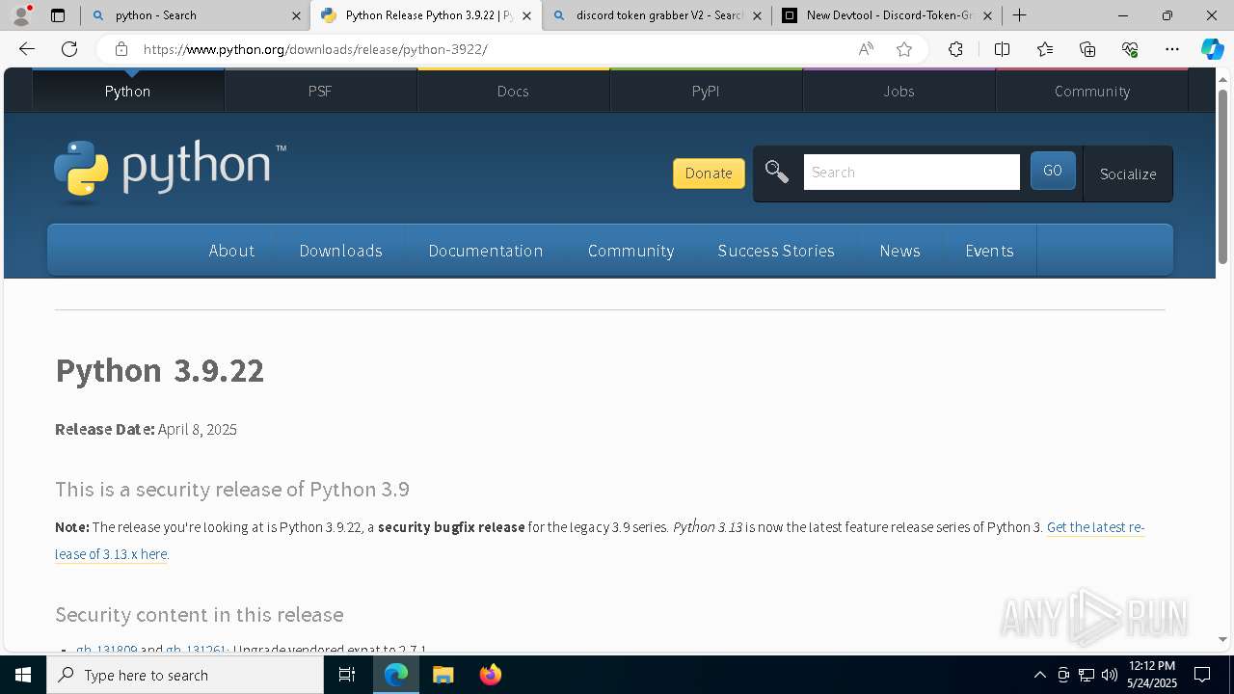Open the network tray icon
Screen dimensions: 1234x694
[1086, 675]
